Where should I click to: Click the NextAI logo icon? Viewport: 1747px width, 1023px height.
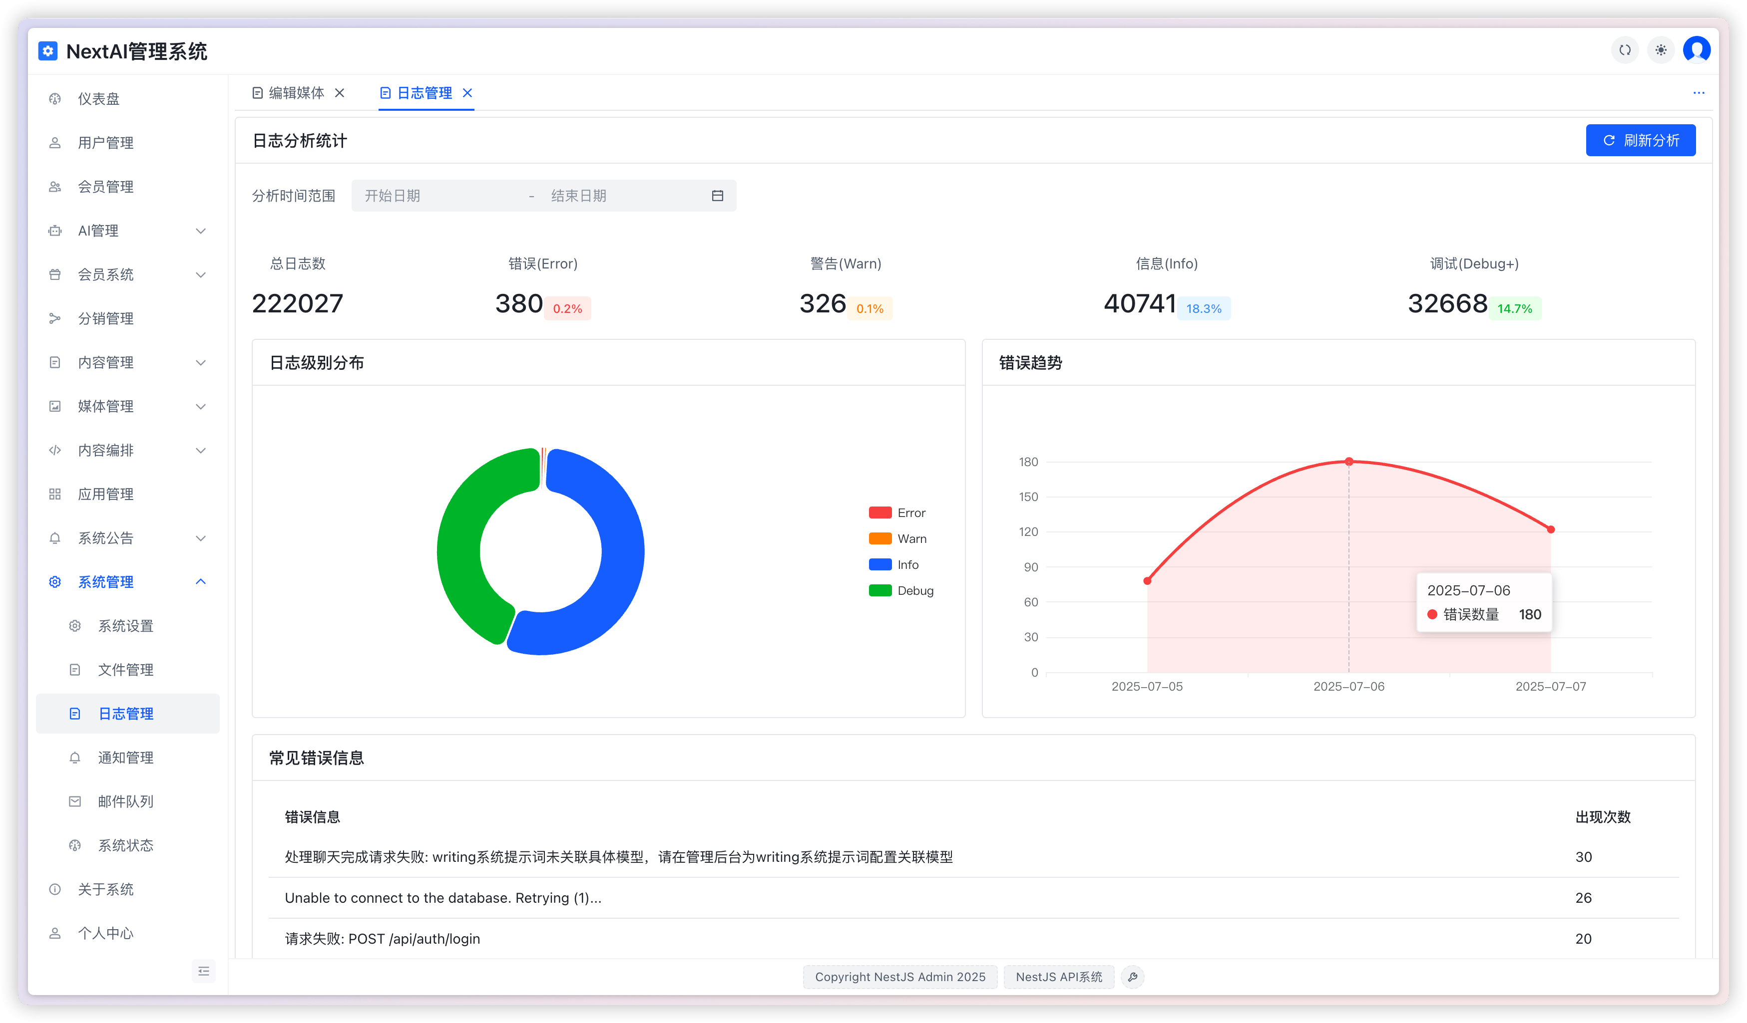click(x=47, y=51)
